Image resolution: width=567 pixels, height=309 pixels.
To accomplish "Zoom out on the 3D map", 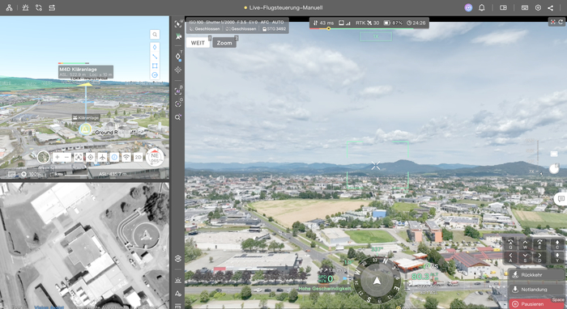I will [67, 157].
